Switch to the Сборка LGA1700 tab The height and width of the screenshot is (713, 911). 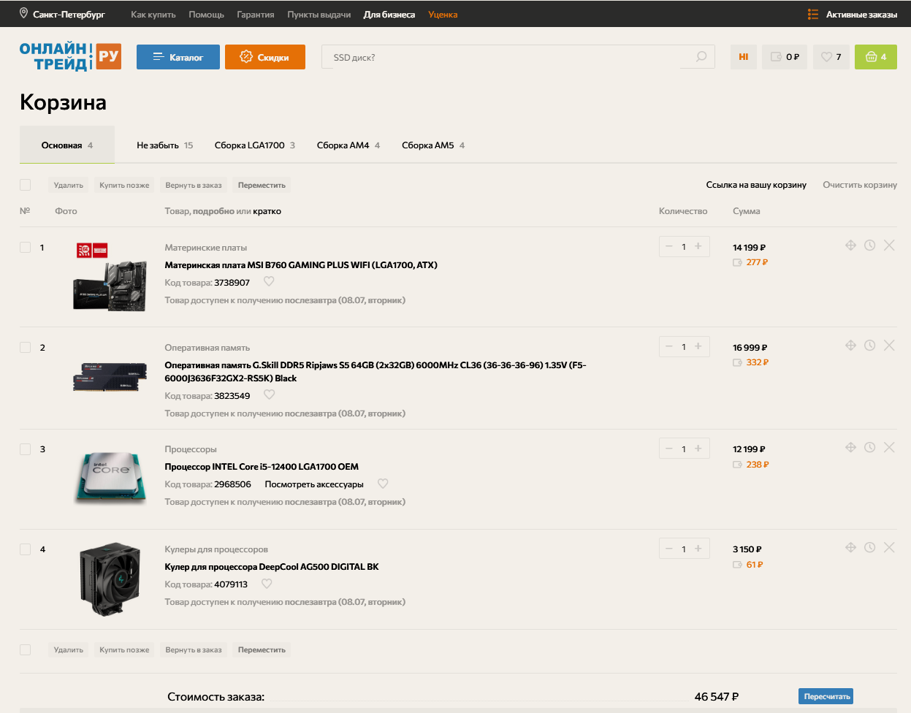click(x=255, y=145)
